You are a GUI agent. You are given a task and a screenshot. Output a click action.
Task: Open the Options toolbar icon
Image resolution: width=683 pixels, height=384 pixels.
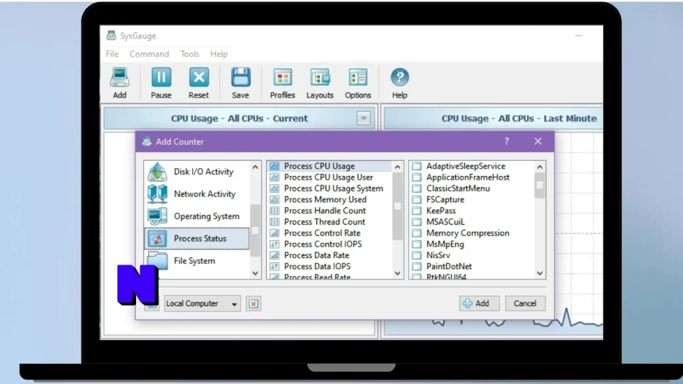click(x=358, y=77)
